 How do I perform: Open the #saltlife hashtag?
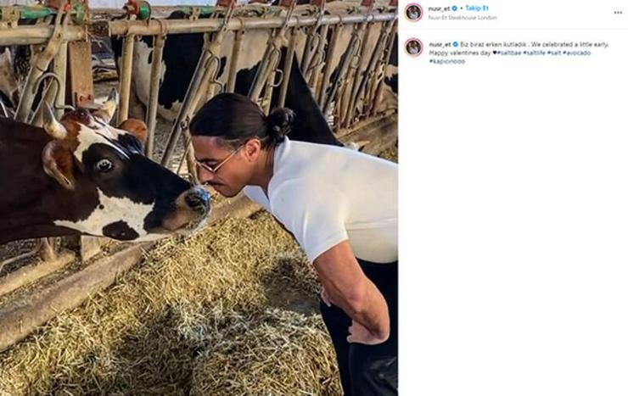[535, 53]
